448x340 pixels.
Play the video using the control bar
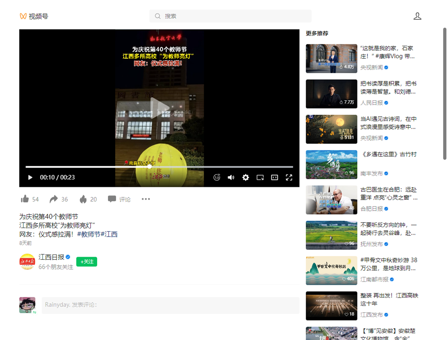[30, 177]
